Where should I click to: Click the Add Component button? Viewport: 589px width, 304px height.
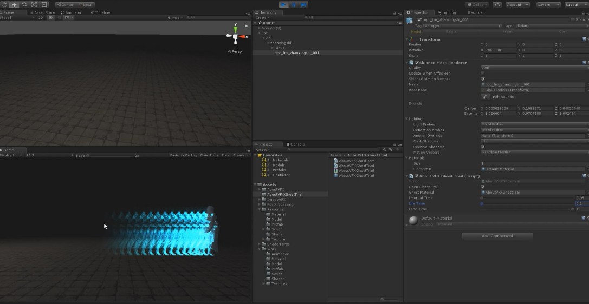pos(497,236)
